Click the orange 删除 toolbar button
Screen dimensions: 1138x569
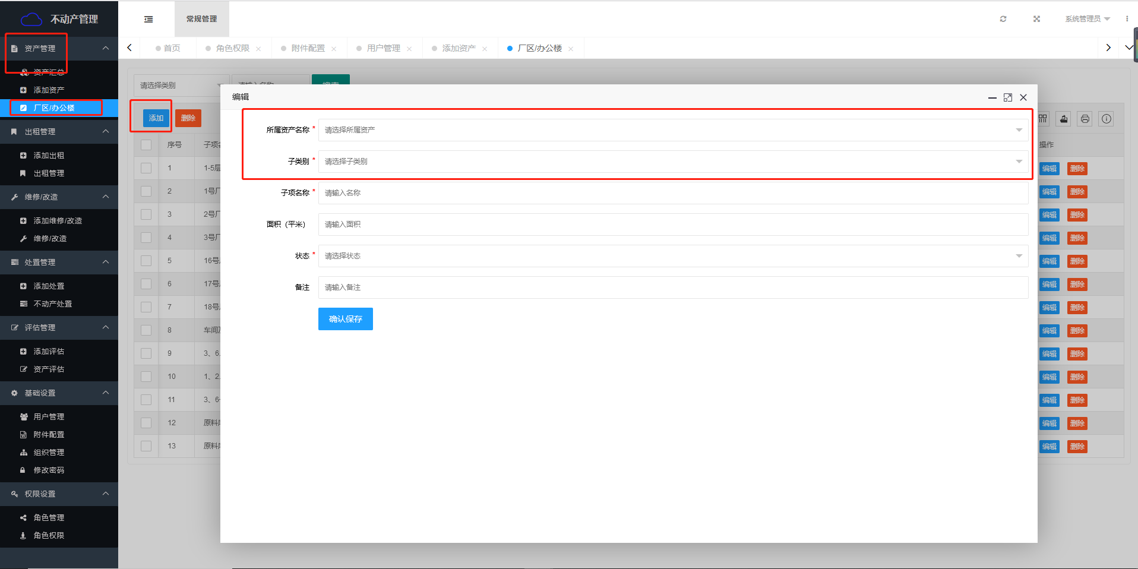click(x=188, y=118)
